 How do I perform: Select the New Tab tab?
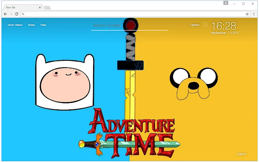pos(23,7)
